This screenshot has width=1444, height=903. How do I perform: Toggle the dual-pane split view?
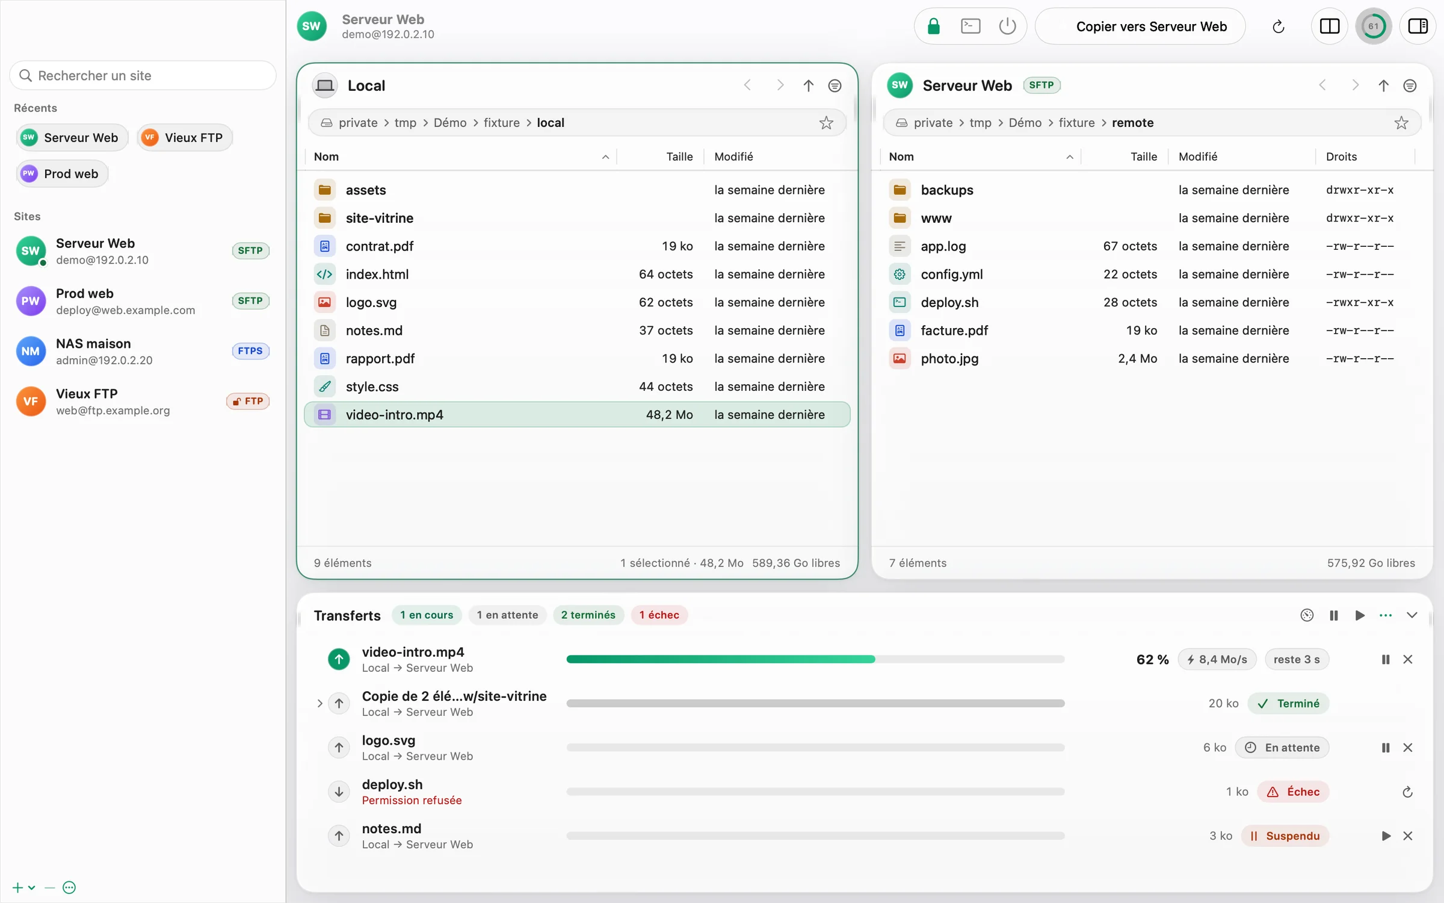[x=1330, y=26]
